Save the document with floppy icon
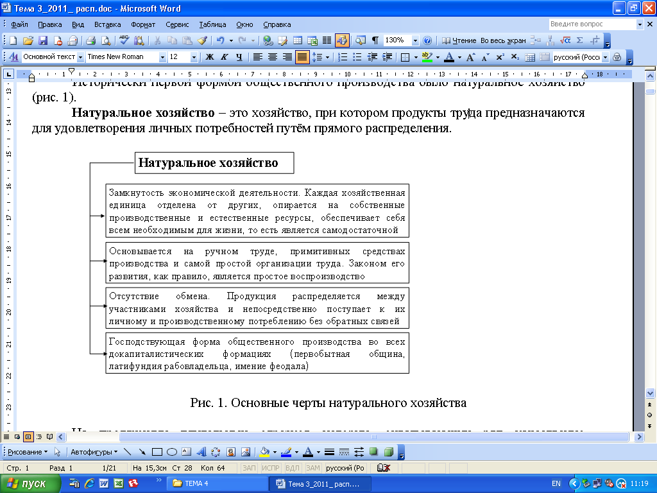This screenshot has width=657, height=493. coord(43,40)
